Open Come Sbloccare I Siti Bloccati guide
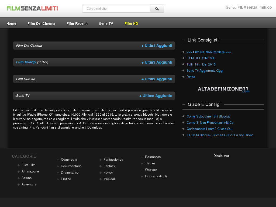This screenshot has width=276, height=207. click(x=208, y=116)
